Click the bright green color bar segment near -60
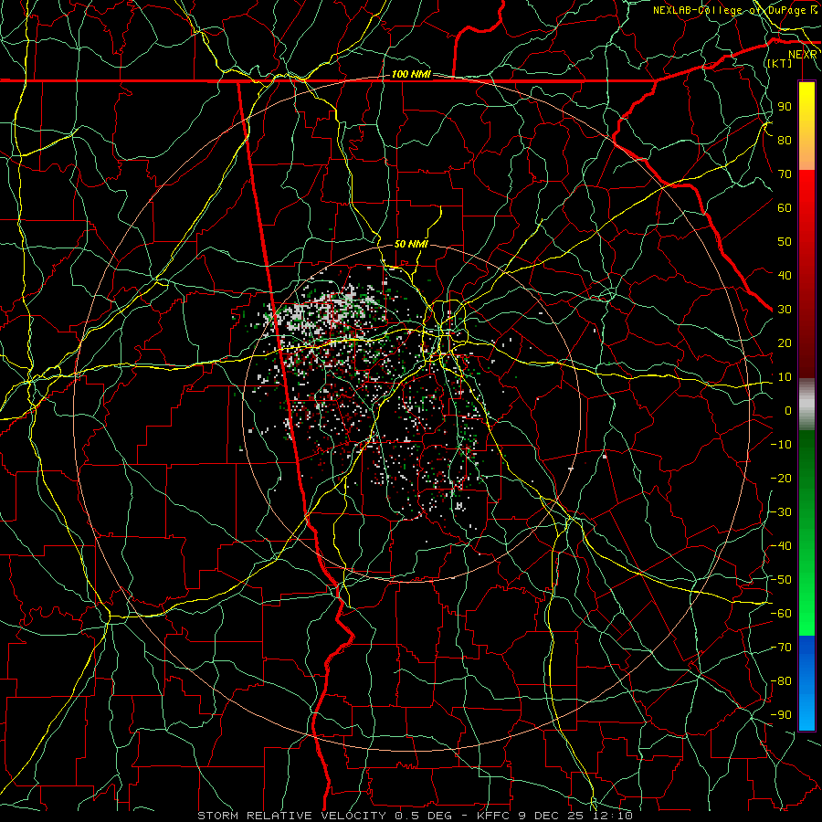The image size is (822, 822). pos(806,614)
